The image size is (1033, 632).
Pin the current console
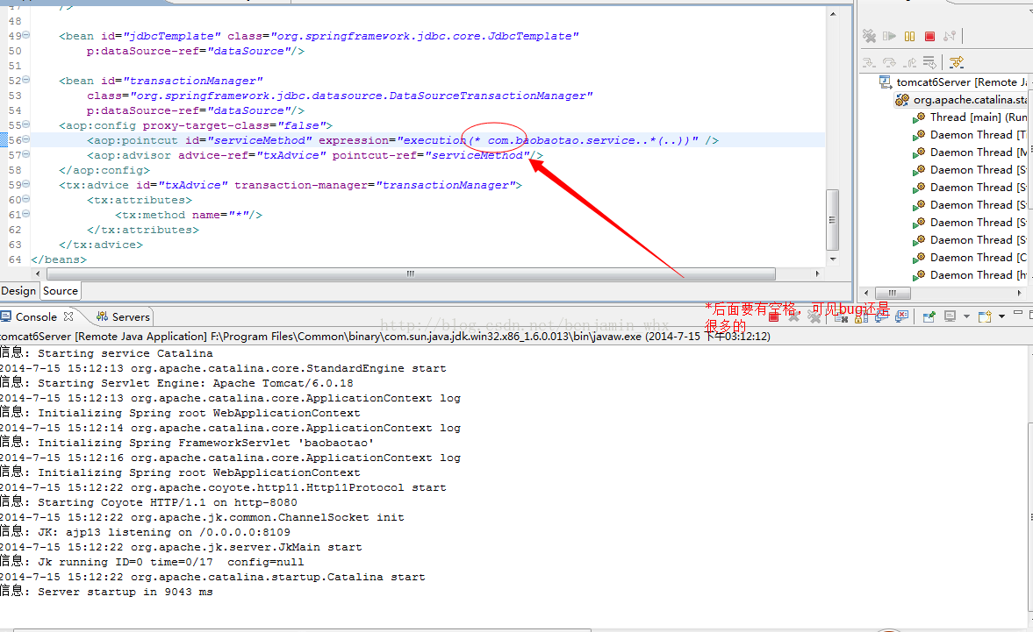click(x=929, y=317)
